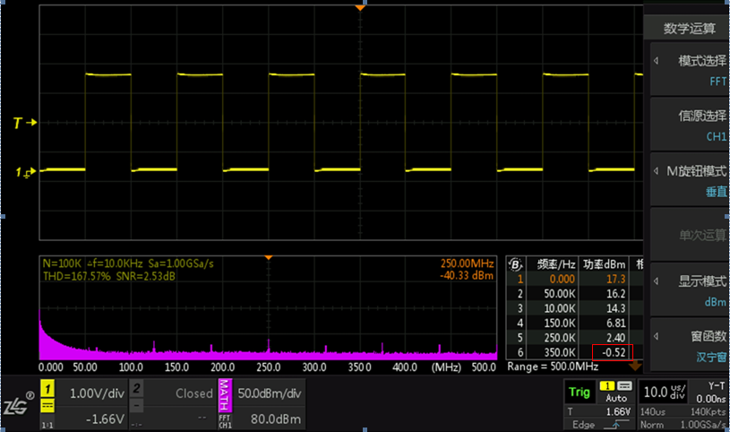Open the 窗函数 window function menu
Image resolution: width=730 pixels, height=432 pixels.
[687, 345]
